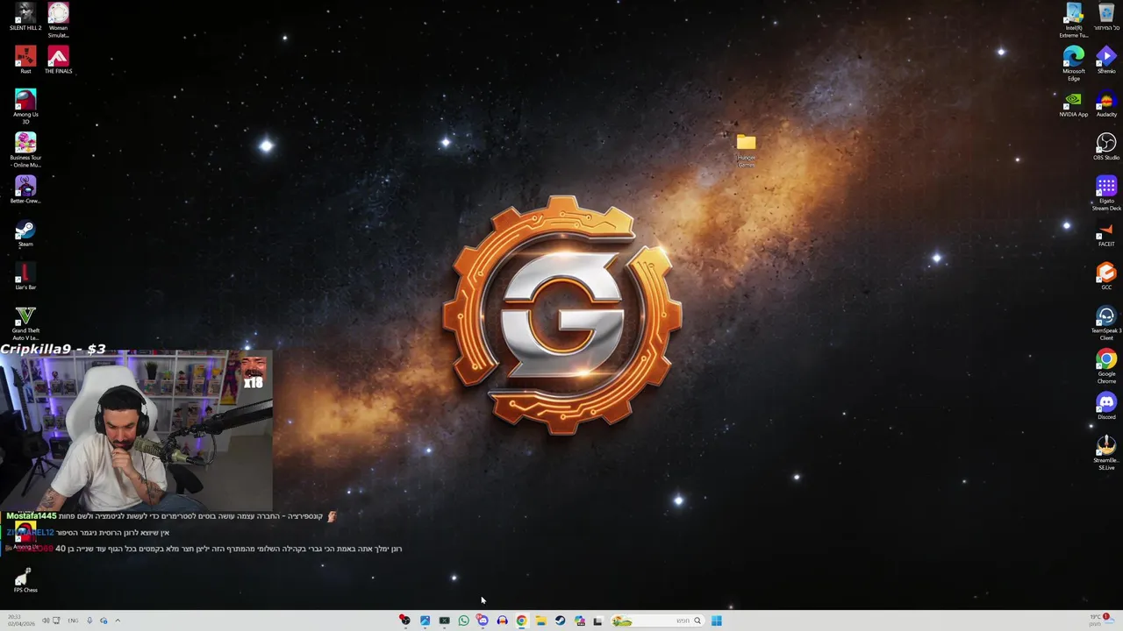Open the clock and date flyout
The image size is (1123, 631).
click(x=21, y=620)
